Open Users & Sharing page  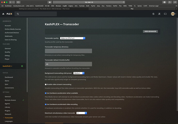pos(11,40)
